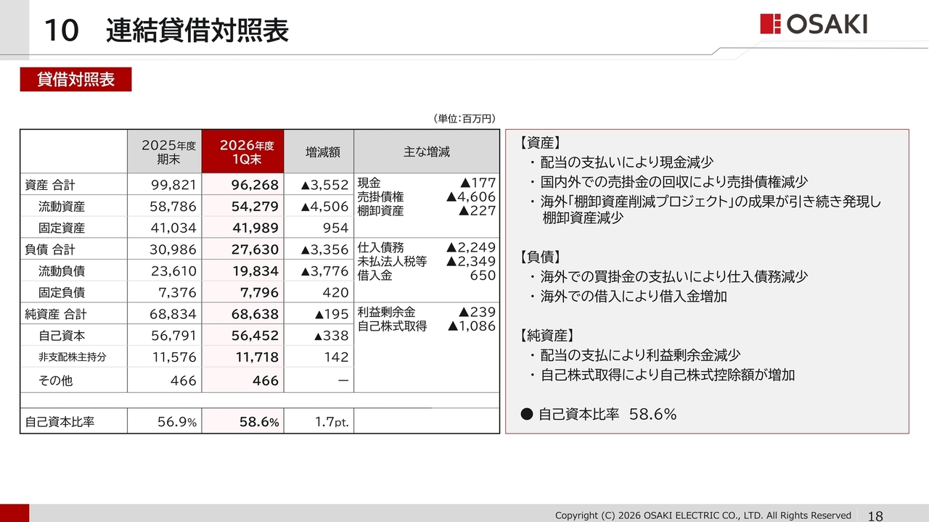This screenshot has height=522, width=929.
Task: Select equity value 56,452
Action: click(255, 336)
